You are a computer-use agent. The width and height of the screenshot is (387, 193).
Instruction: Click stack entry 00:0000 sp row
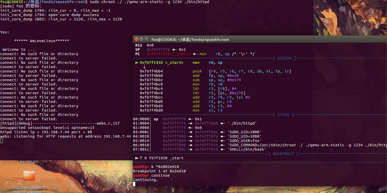(x=167, y=119)
